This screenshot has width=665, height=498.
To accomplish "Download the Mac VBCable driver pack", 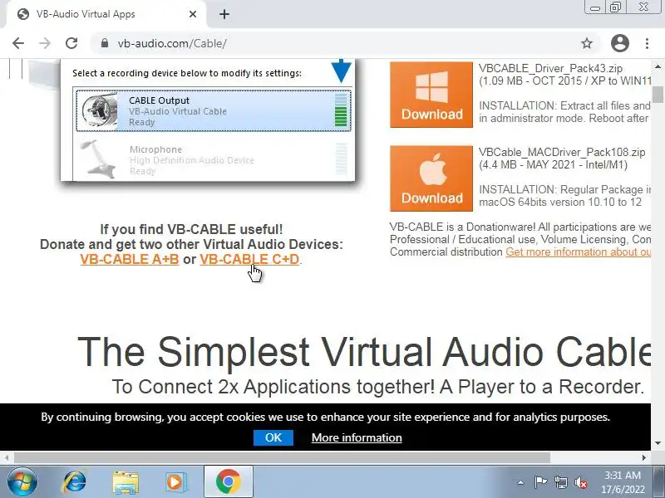I will tap(431, 178).
